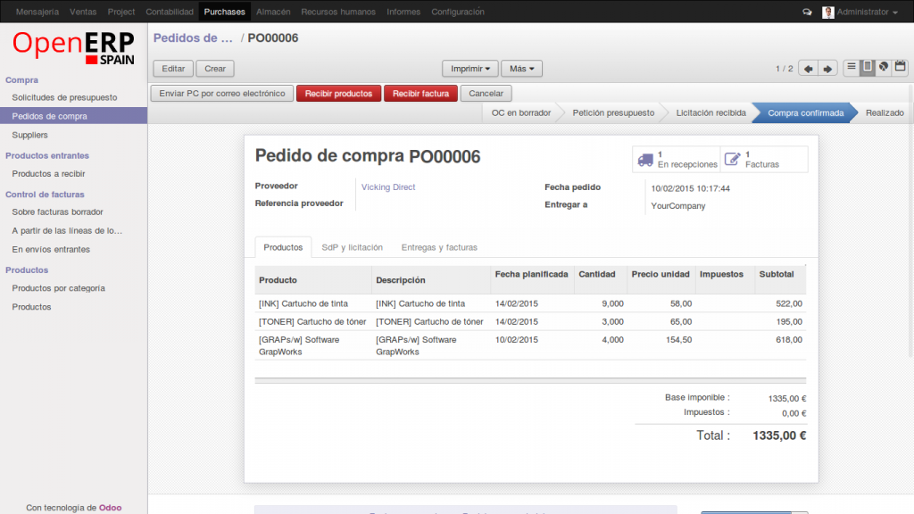914x514 pixels.
Task: Open the Project menu
Action: [x=121, y=12]
